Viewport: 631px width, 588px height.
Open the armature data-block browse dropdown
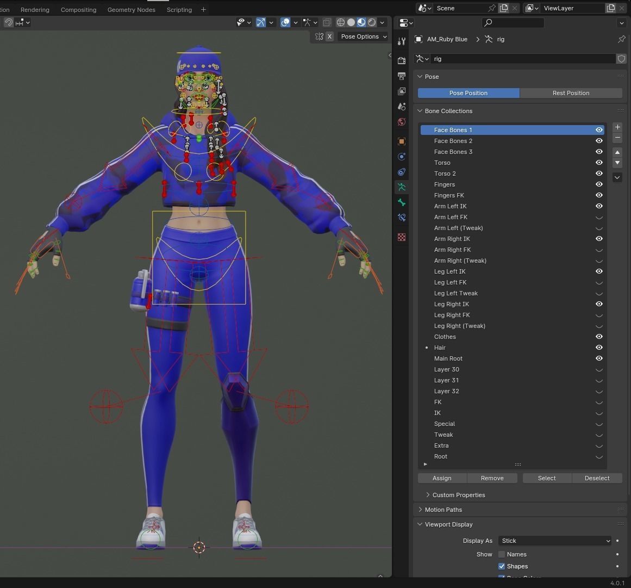point(422,59)
